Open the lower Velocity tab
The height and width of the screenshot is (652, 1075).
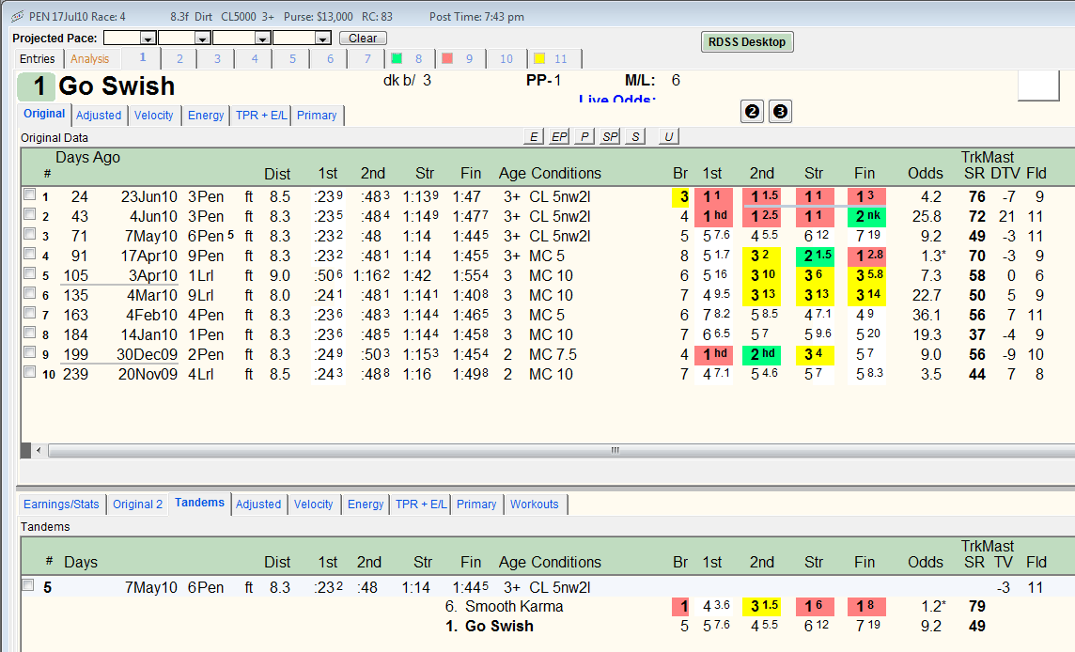[313, 504]
